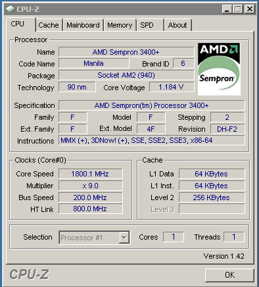
Task: Click the CPU-Z title bar icon
Action: 10,9
